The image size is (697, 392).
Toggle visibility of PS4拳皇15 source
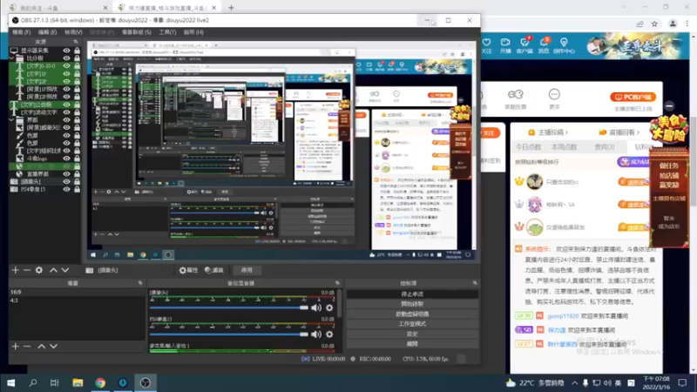click(x=67, y=189)
